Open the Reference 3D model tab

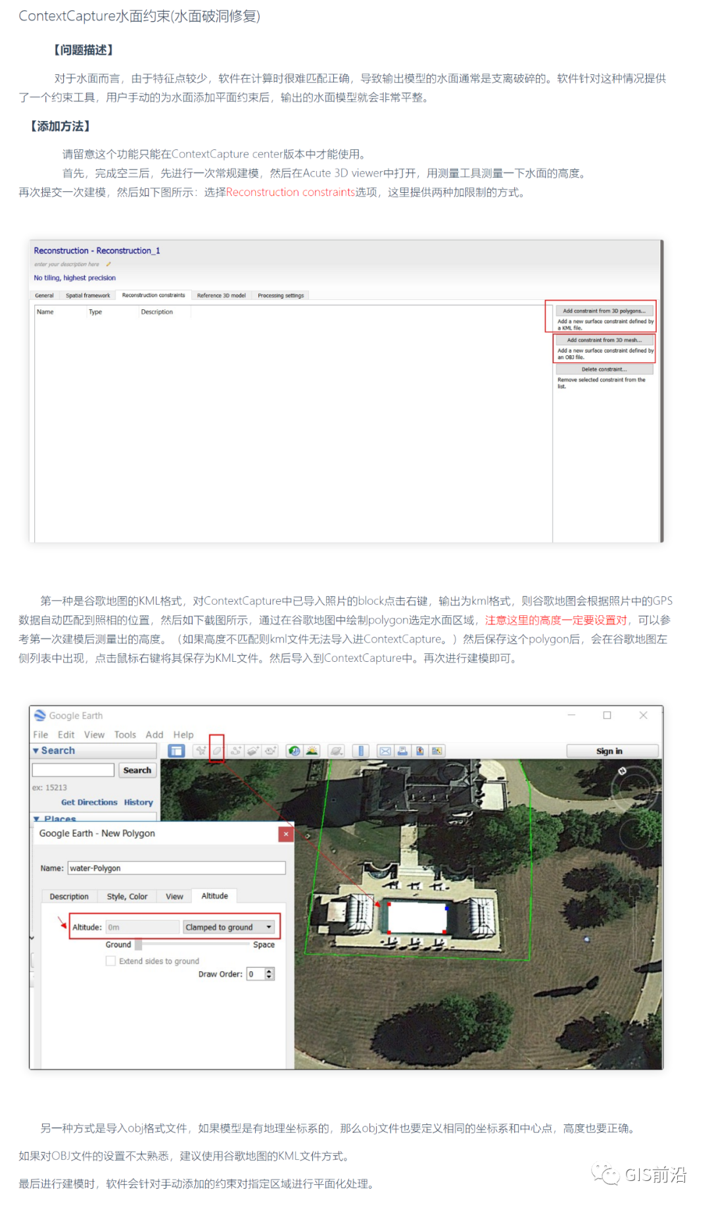point(221,295)
